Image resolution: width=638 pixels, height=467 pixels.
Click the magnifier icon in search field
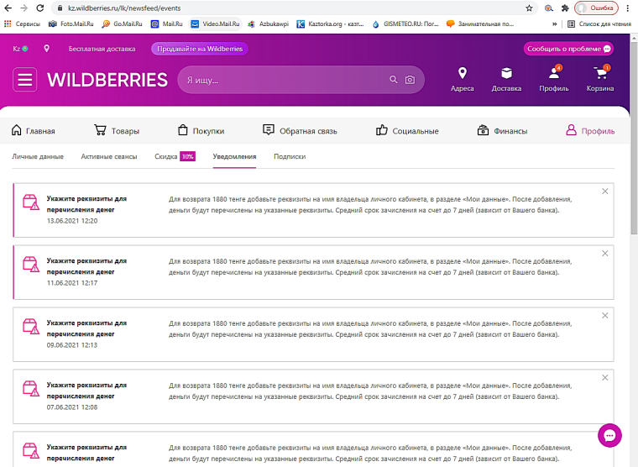click(x=393, y=80)
